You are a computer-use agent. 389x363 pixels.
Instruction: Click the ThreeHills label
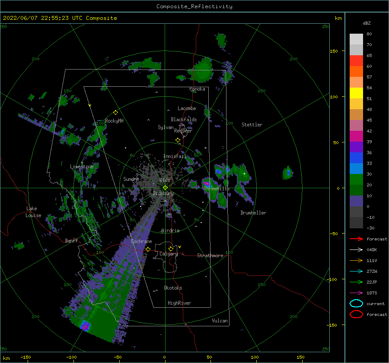click(x=217, y=189)
